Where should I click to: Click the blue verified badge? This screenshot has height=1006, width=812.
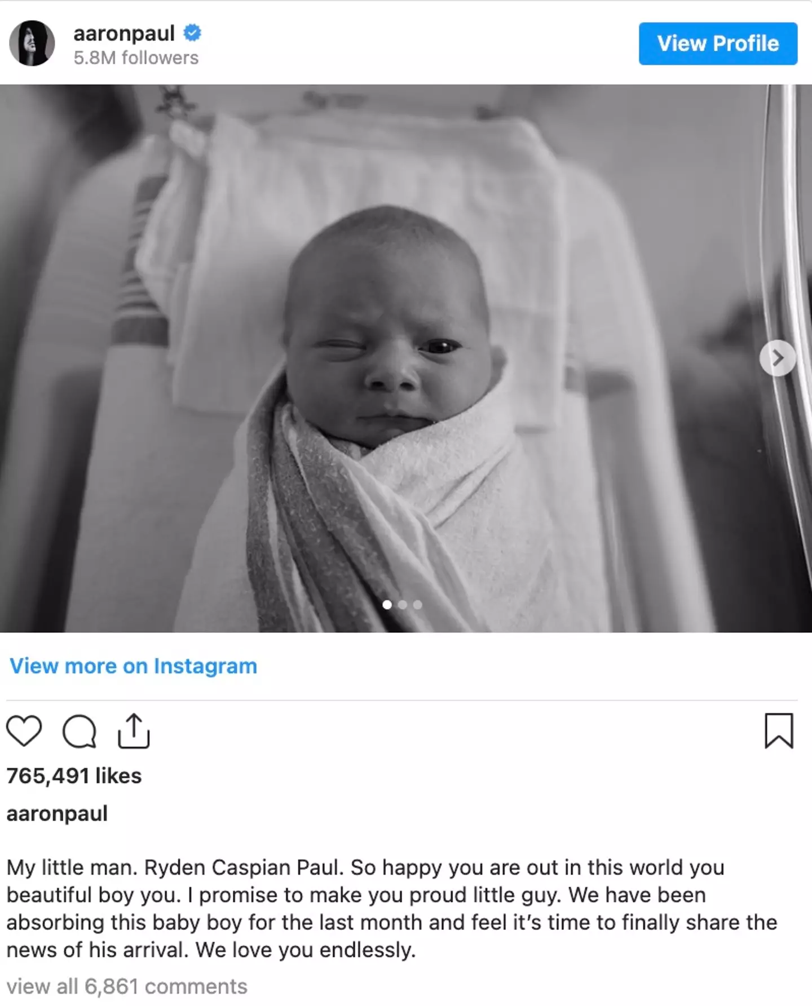(192, 33)
